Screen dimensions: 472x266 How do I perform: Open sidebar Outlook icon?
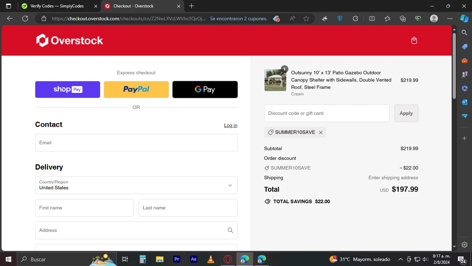point(464,102)
